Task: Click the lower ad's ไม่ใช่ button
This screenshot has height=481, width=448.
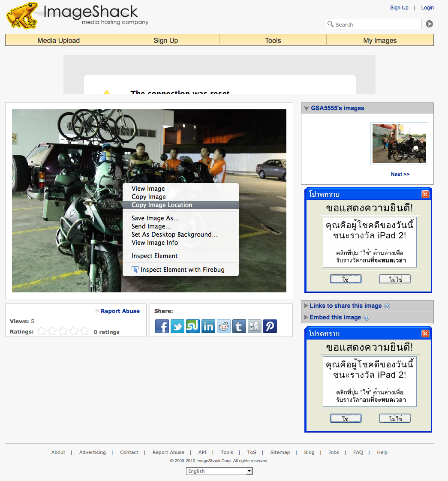Action: tap(394, 418)
